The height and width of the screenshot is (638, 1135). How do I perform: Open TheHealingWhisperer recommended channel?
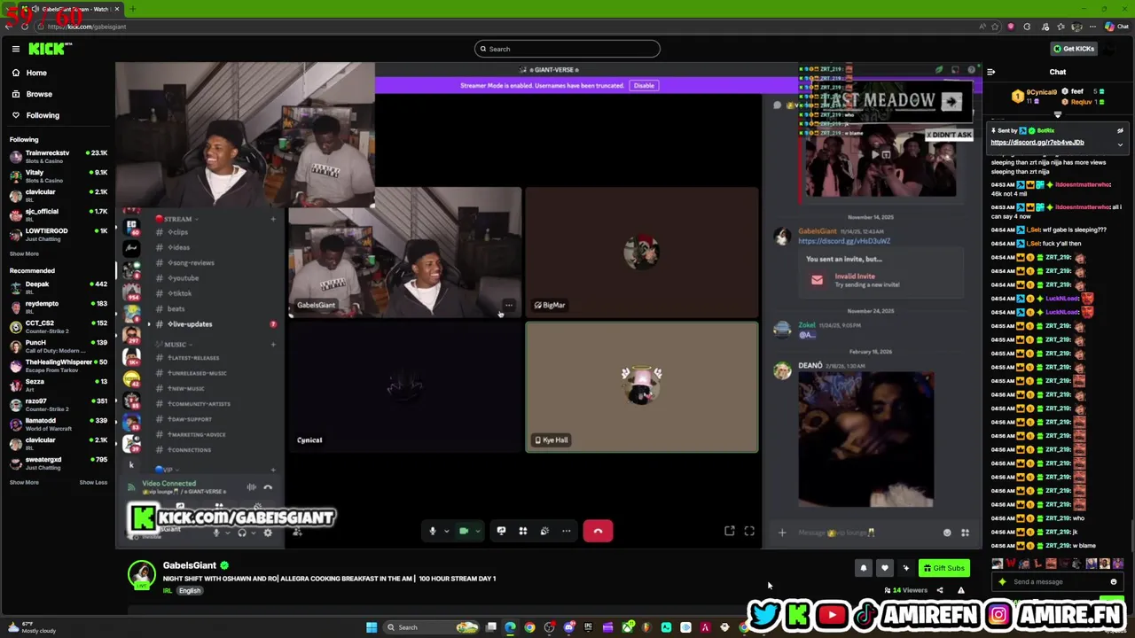coord(58,365)
